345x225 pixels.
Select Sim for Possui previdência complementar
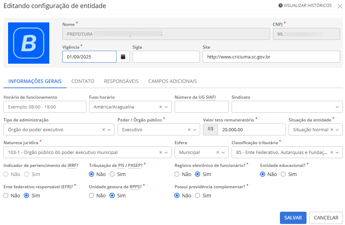pyautogui.click(x=198, y=196)
